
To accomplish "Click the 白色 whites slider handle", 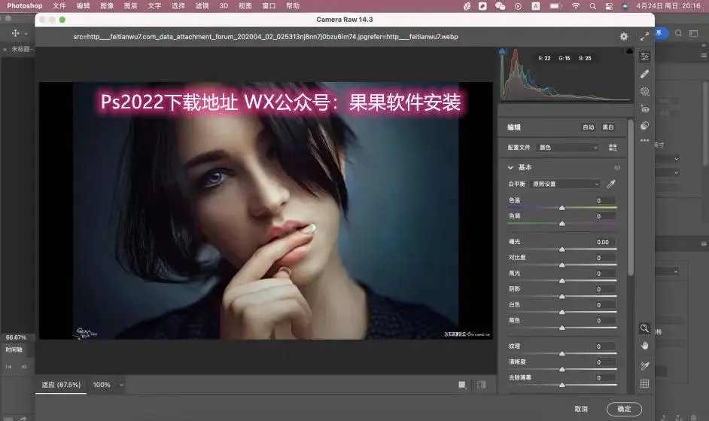I will (x=562, y=313).
